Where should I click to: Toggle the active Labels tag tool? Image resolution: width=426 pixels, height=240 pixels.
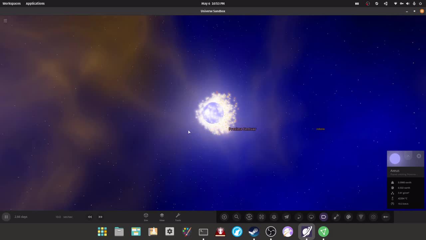point(323,217)
